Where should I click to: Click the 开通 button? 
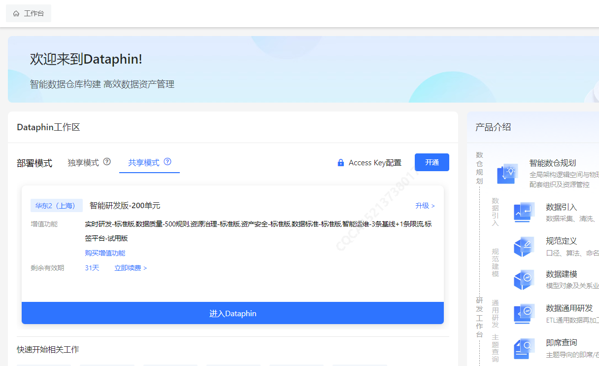coord(432,162)
